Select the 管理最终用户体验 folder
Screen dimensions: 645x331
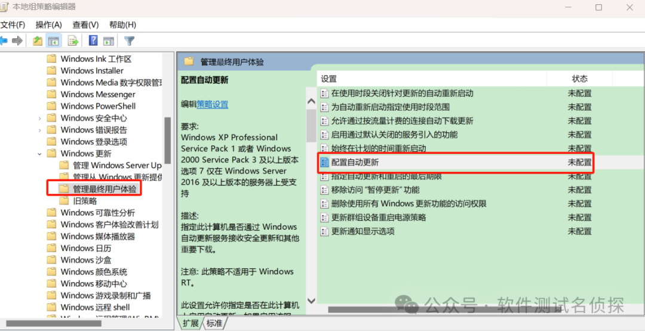99,189
